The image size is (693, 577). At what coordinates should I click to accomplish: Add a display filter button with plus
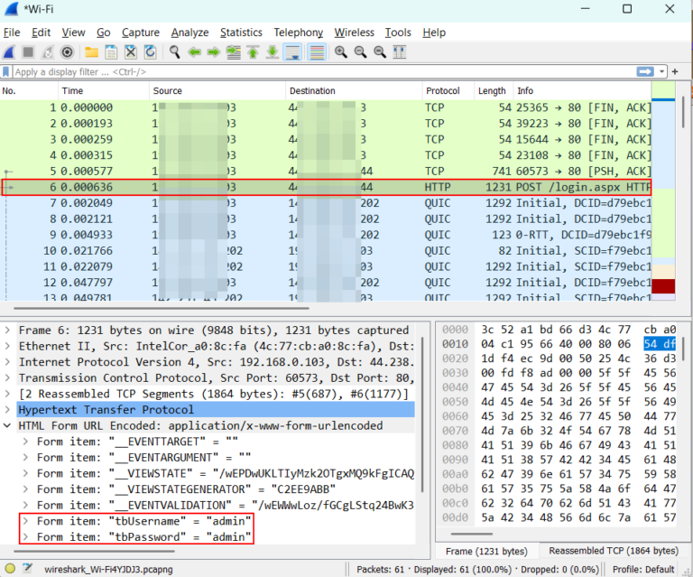click(675, 71)
